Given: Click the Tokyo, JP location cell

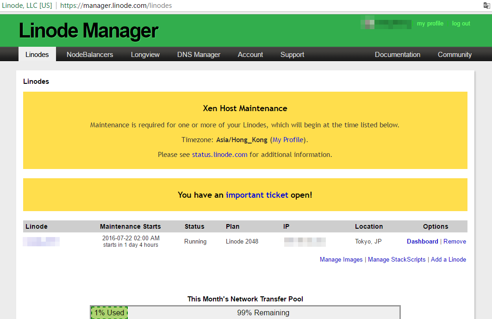Looking at the screenshot, I should click(368, 241).
